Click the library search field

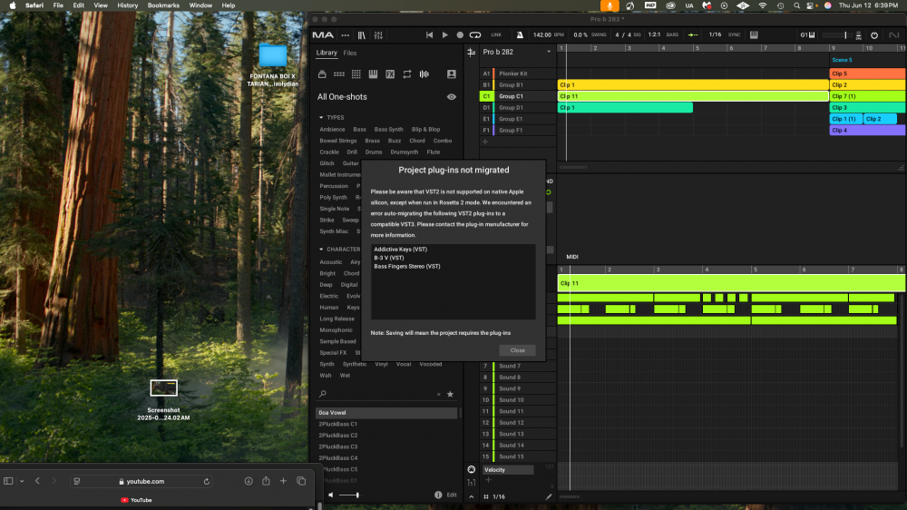tap(376, 395)
